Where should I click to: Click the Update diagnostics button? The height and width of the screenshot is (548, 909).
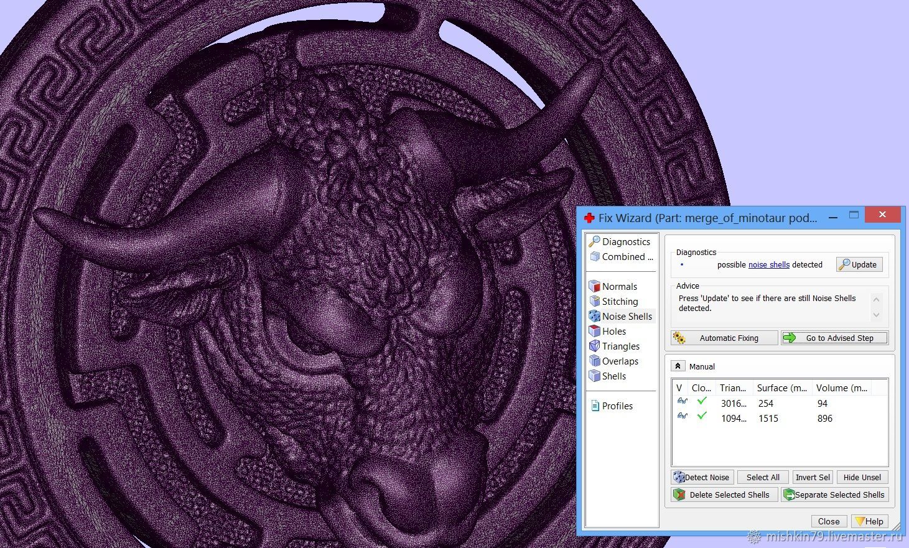click(859, 264)
